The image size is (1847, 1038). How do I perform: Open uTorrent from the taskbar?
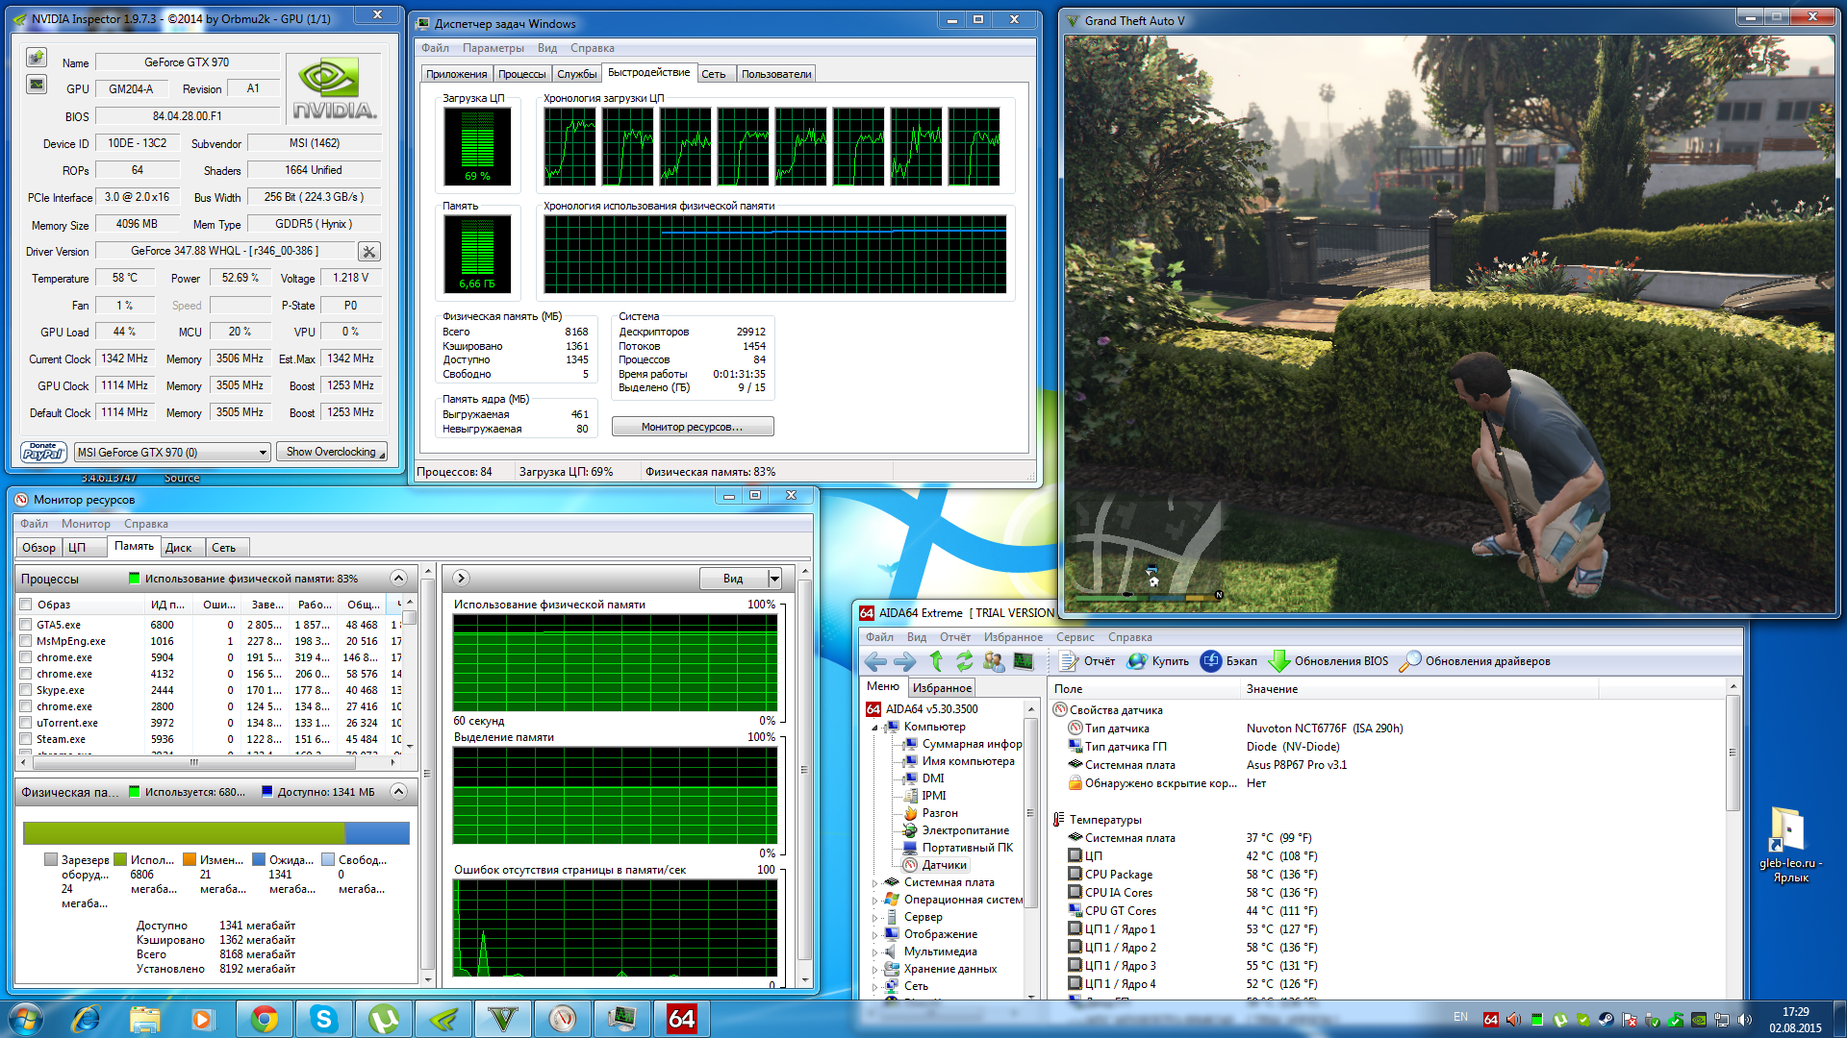click(384, 1019)
